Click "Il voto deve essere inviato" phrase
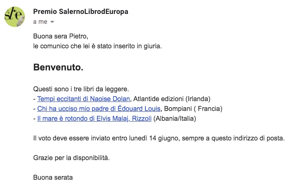The height and width of the screenshot is (183, 308). point(70,138)
